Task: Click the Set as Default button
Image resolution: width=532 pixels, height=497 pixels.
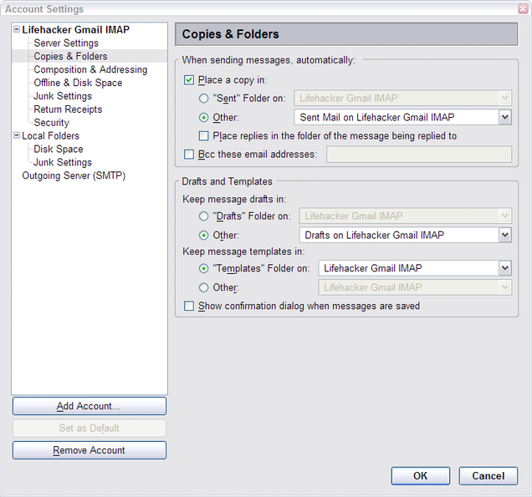Action: pyautogui.click(x=90, y=429)
